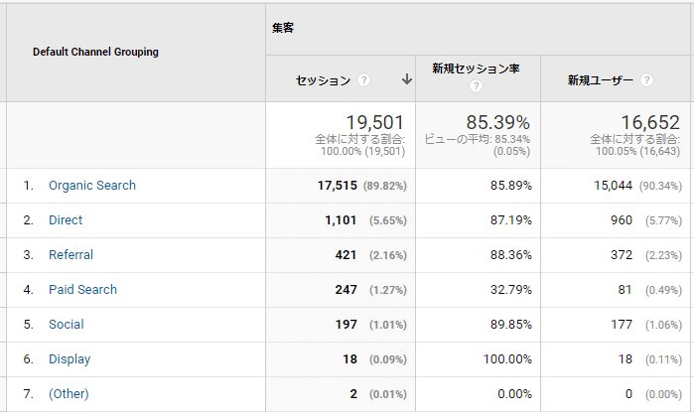Screen dimensions: 694x418
Task: Click the 集客 group header
Action: [283, 28]
